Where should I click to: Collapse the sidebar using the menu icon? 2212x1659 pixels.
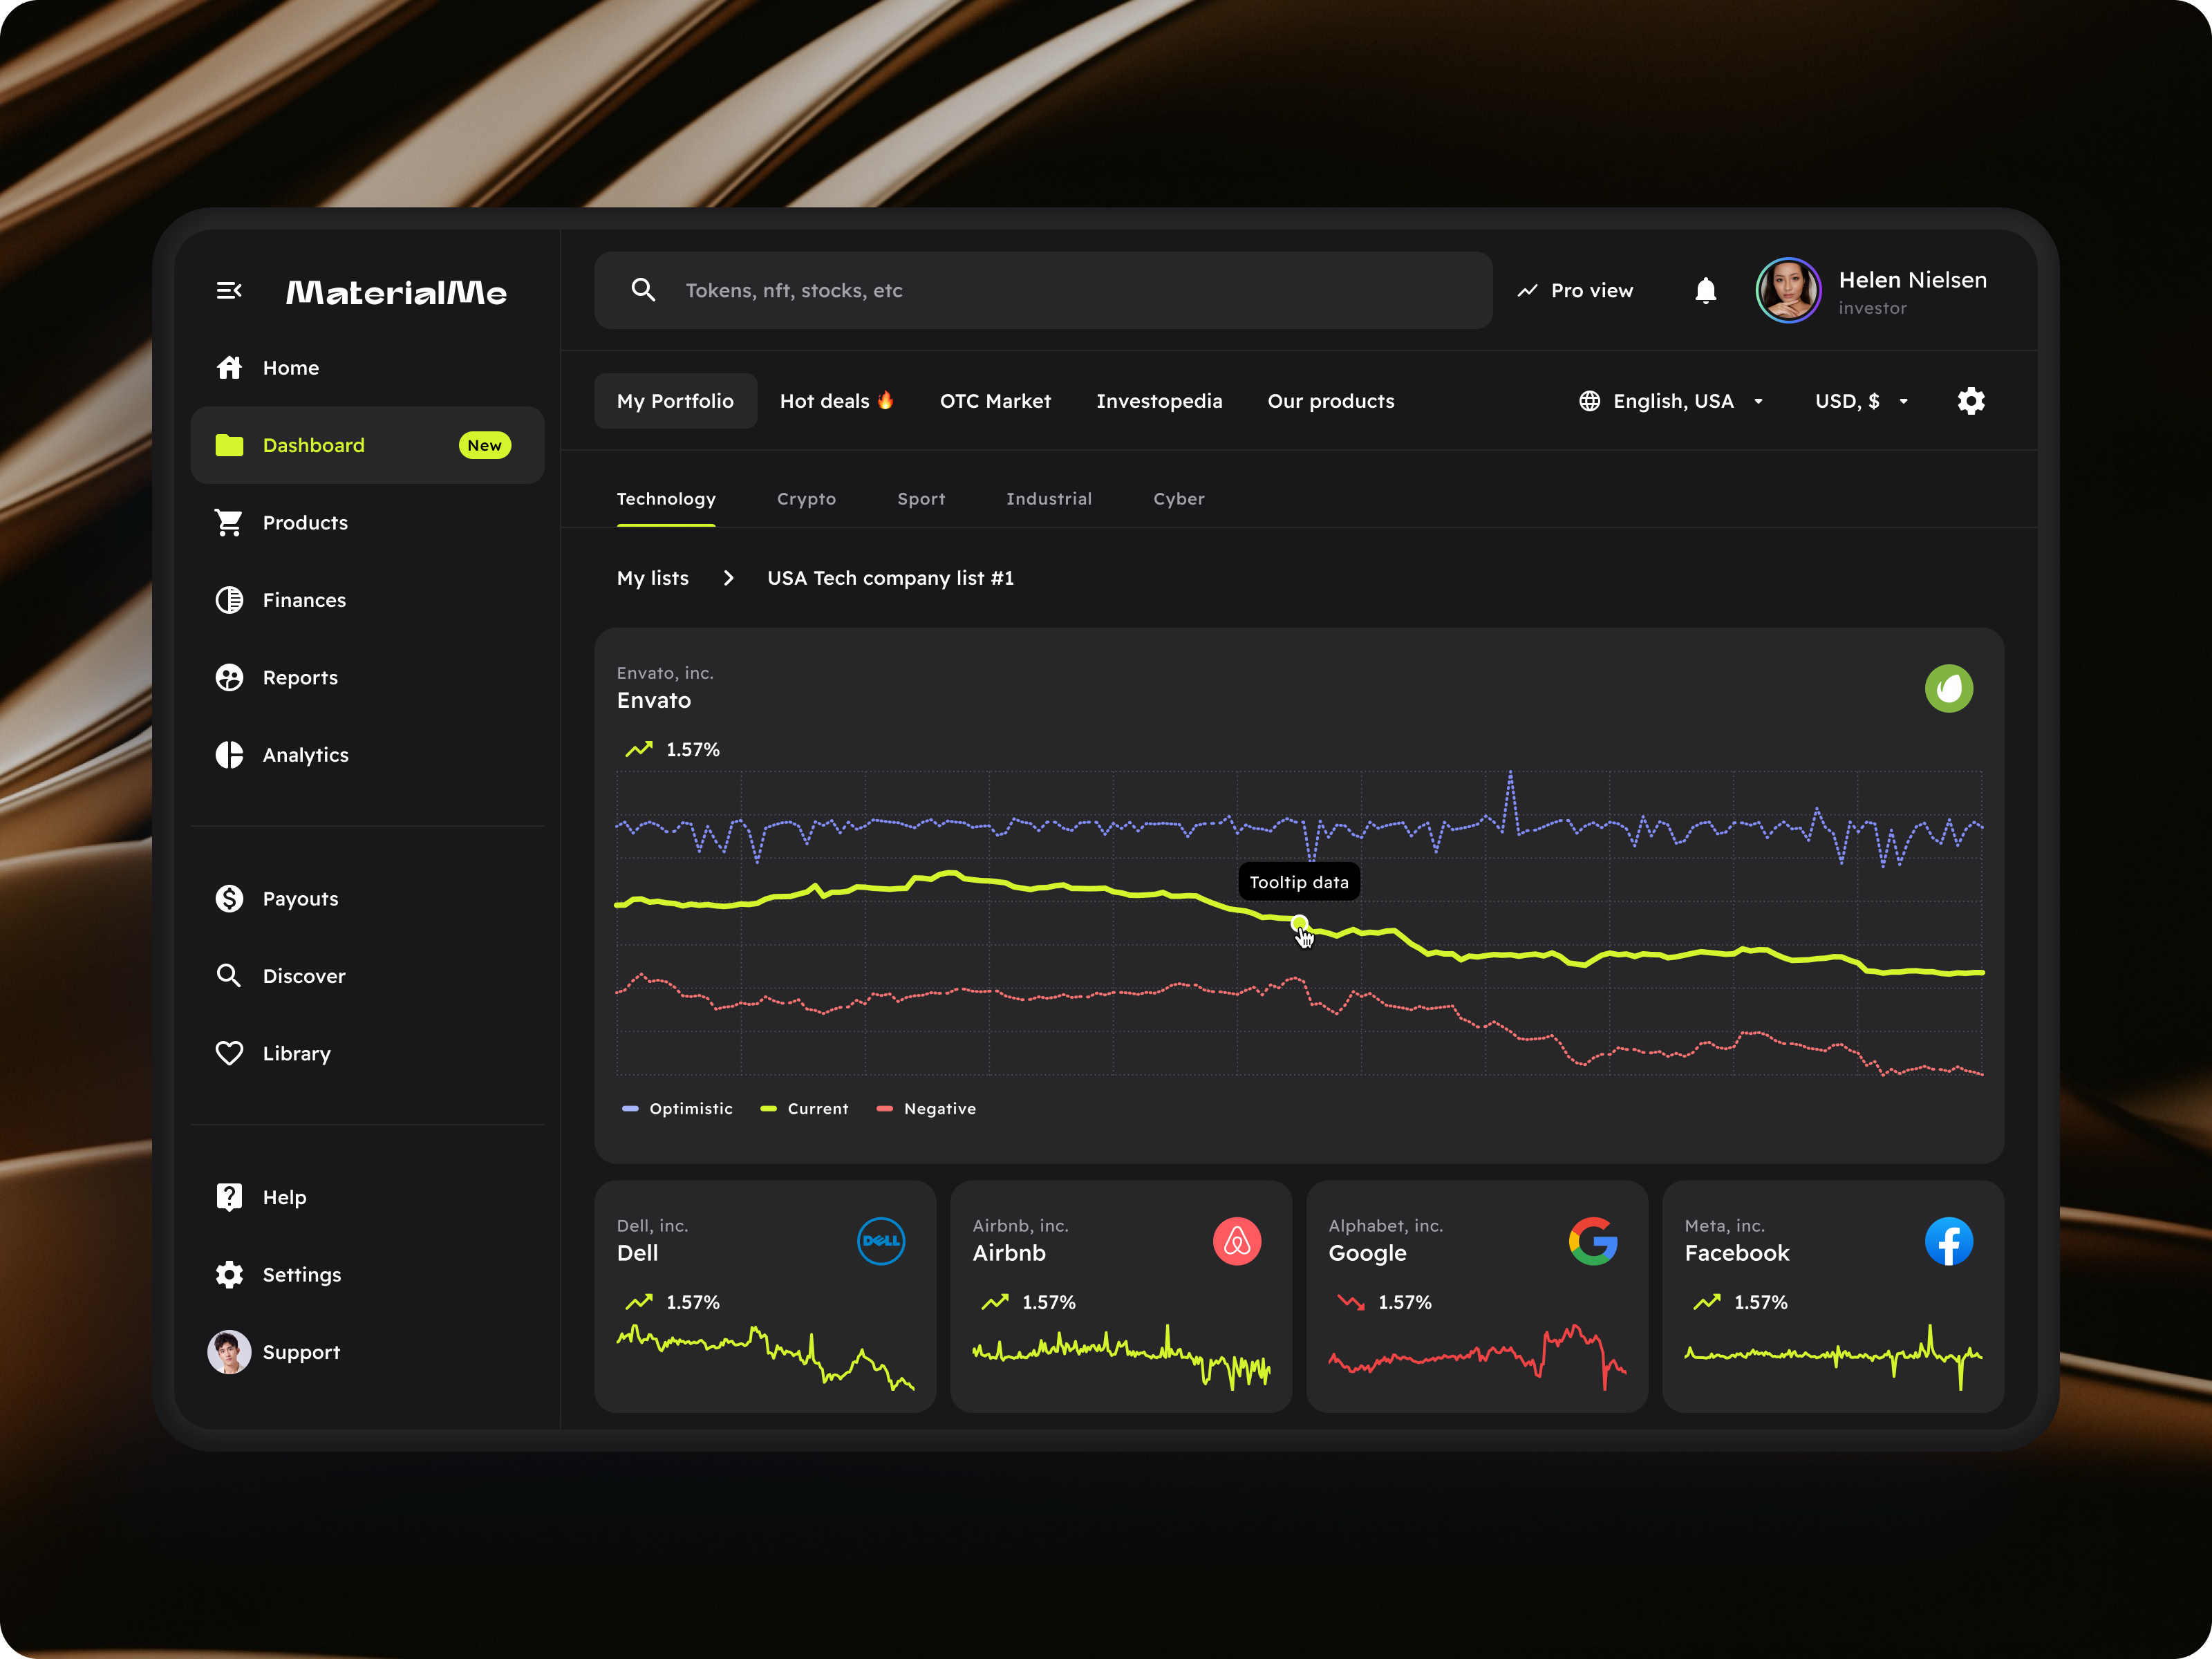229,290
